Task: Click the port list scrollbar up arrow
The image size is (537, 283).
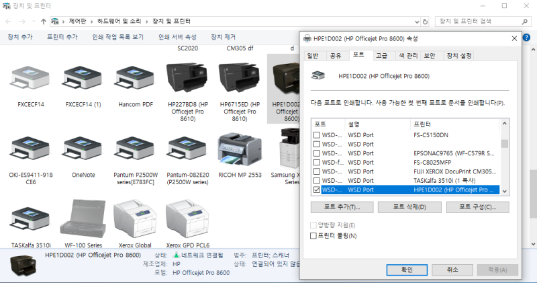Action: [505, 124]
